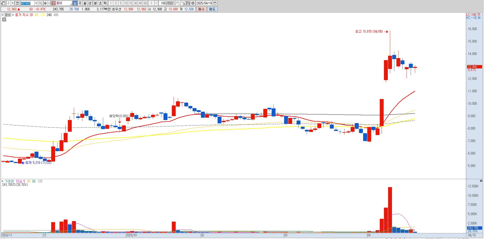Click the 최고 15,870 (04/08) annotation

(x=369, y=32)
